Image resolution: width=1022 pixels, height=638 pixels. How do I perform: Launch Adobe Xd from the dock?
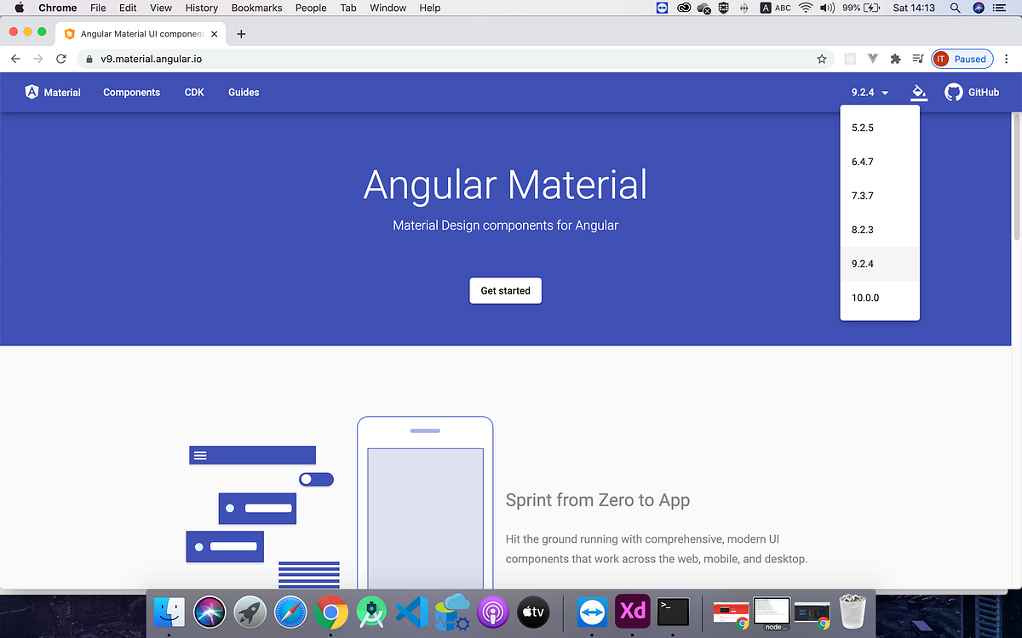pos(632,611)
